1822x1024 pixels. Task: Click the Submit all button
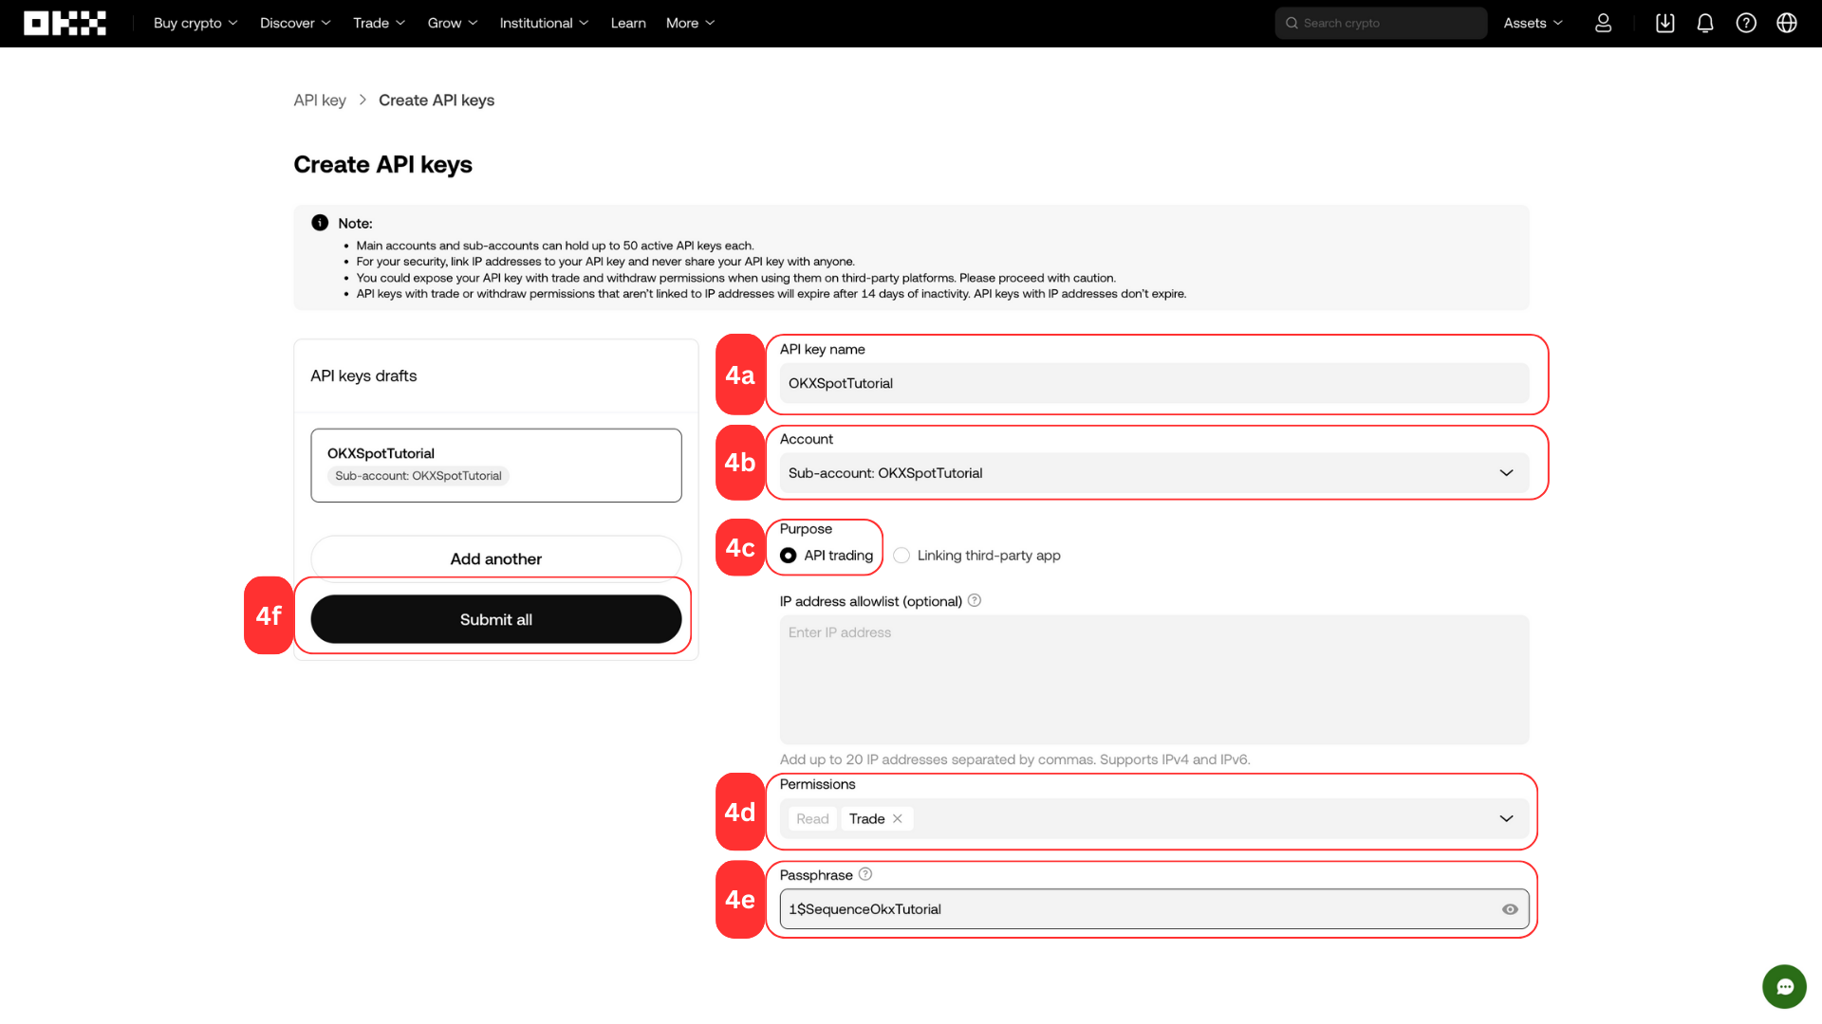496,619
